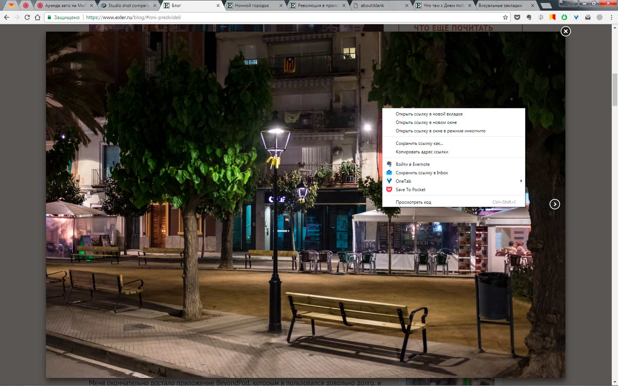Open the 'Studio shot comparis' tab
Screen dimensions: 618x386
[128, 6]
